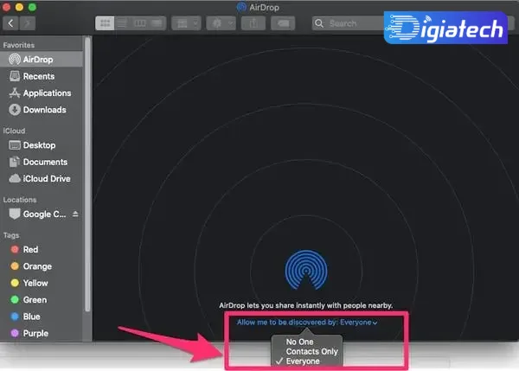The width and height of the screenshot is (519, 371).
Task: Select the Purple tag
Action: pos(41,333)
